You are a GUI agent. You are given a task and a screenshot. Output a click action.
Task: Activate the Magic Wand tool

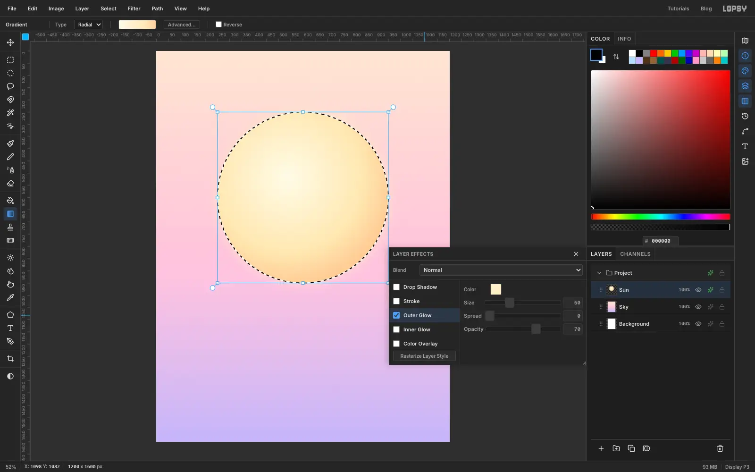tap(10, 113)
